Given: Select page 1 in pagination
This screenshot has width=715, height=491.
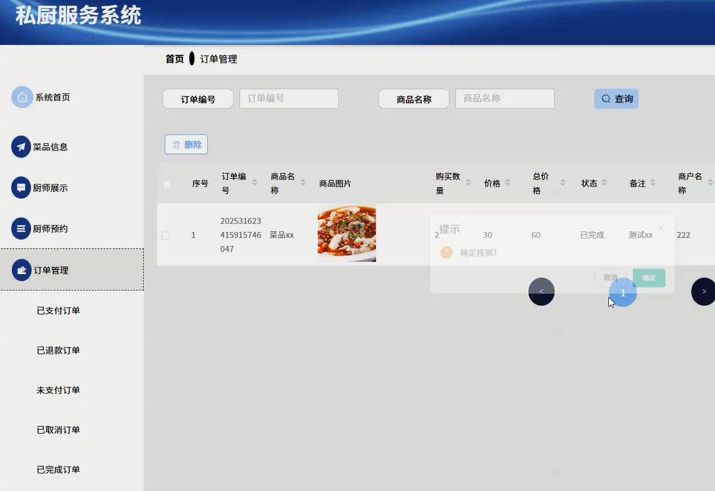Looking at the screenshot, I should 623,292.
